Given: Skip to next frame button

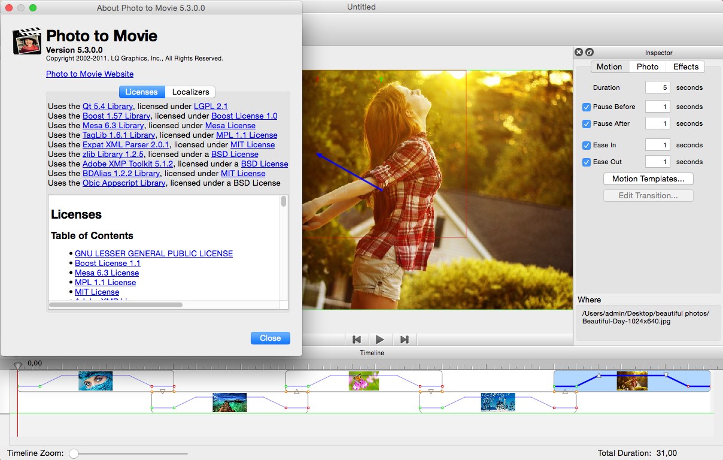Looking at the screenshot, I should (404, 340).
